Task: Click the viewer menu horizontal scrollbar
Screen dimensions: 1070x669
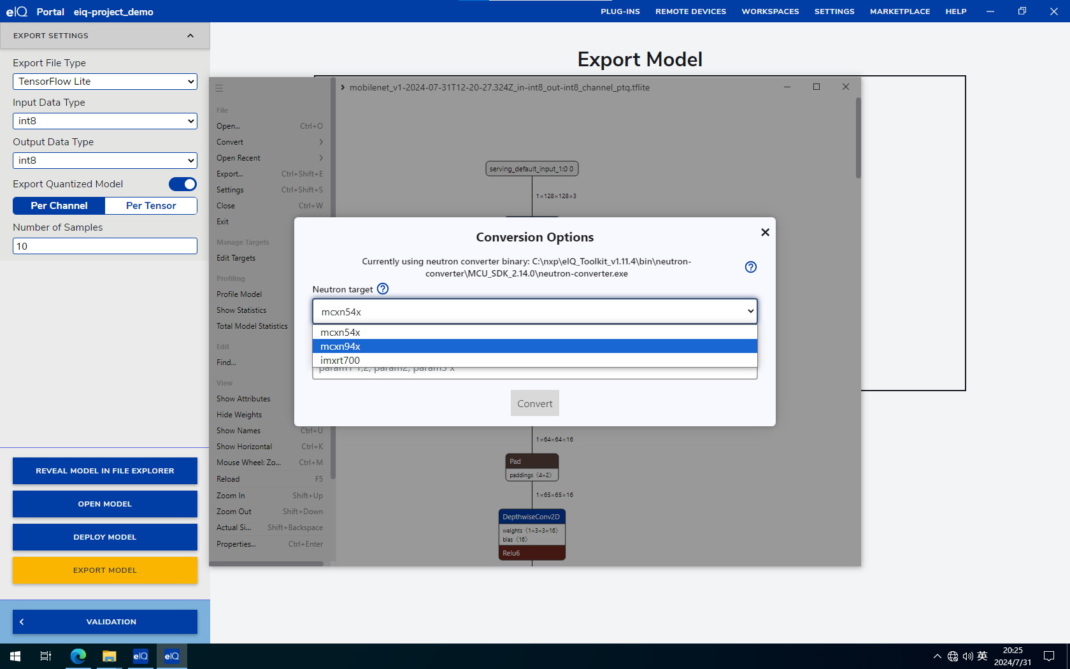Action: pos(266,563)
